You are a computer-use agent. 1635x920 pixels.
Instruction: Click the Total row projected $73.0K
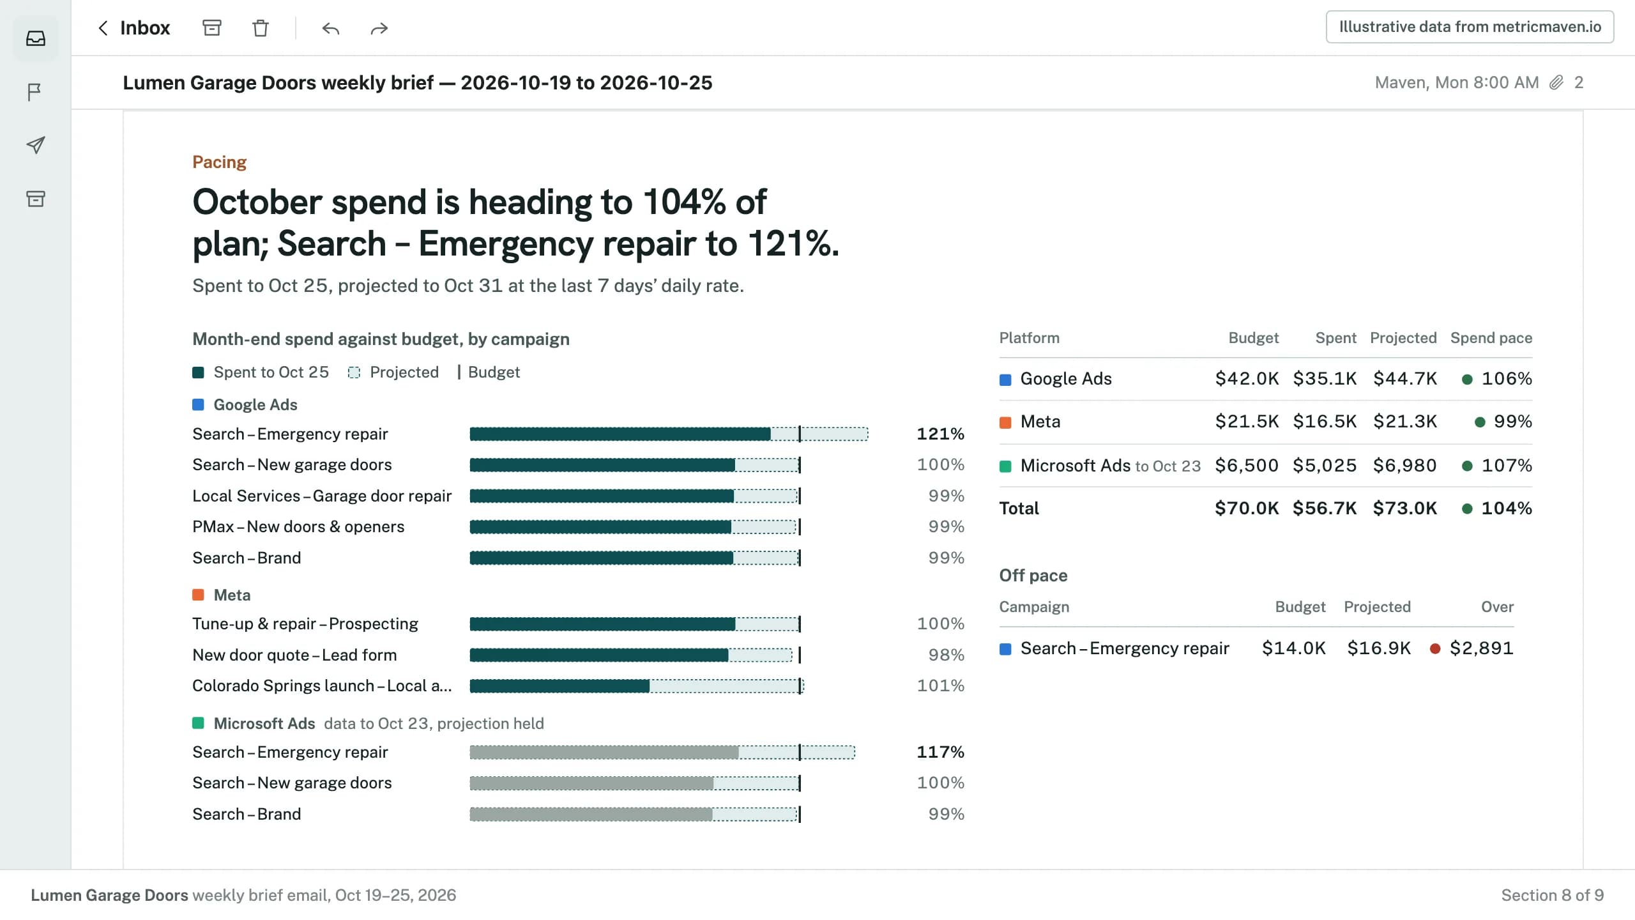click(1404, 509)
